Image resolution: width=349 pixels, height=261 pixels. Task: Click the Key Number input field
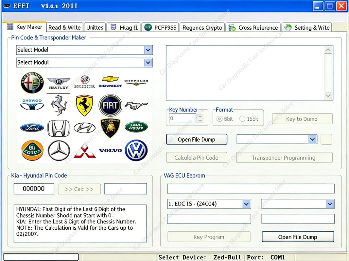[x=183, y=118]
